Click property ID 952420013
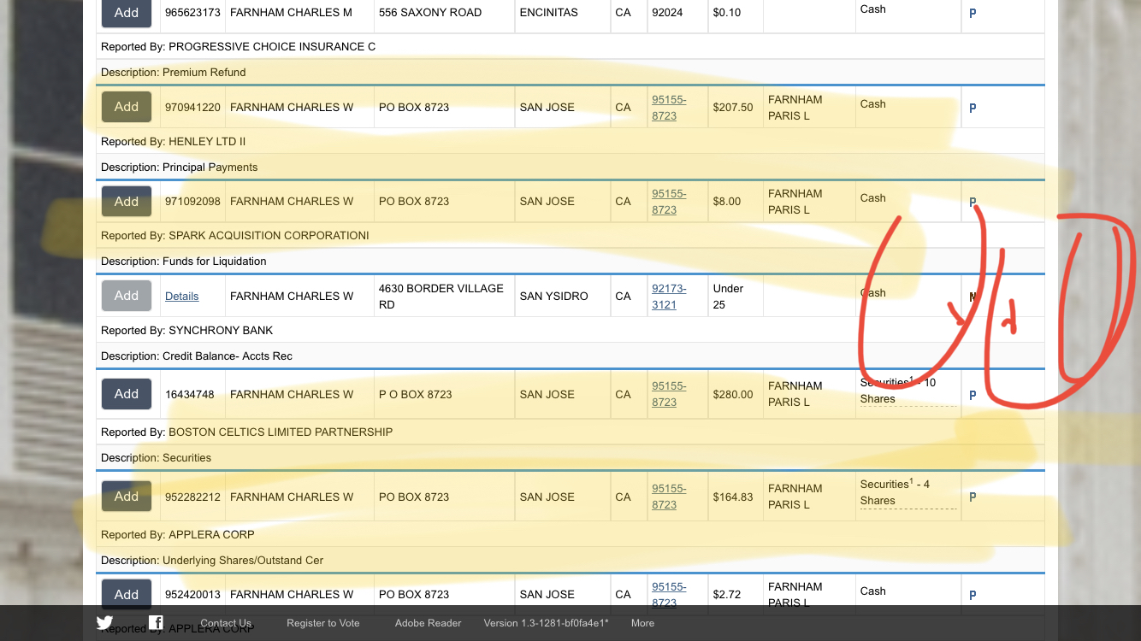The height and width of the screenshot is (641, 1141). 192,594
